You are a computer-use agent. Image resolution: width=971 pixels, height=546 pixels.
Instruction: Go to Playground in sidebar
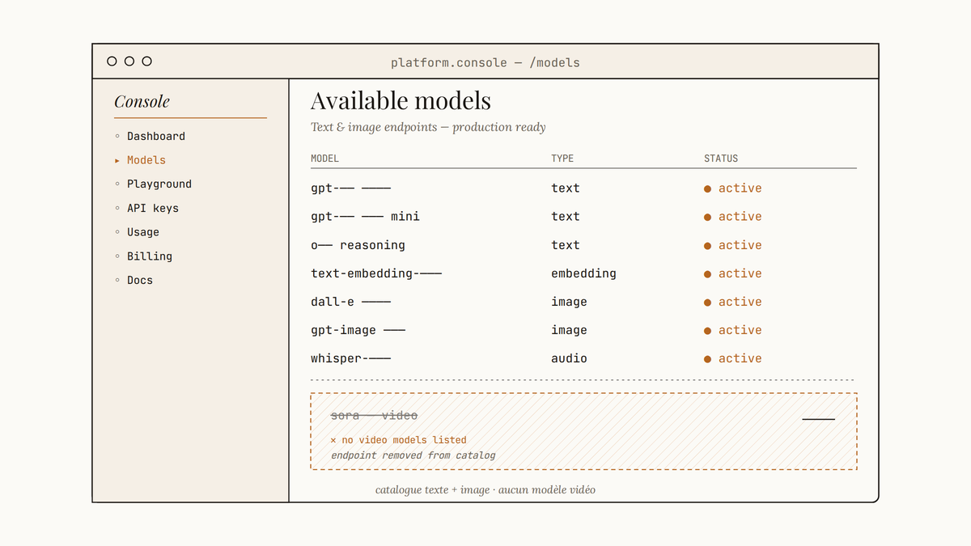click(159, 184)
